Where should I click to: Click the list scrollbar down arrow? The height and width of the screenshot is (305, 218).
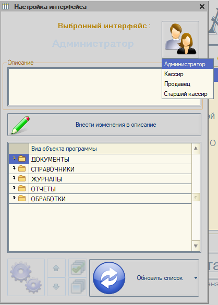tap(196, 246)
